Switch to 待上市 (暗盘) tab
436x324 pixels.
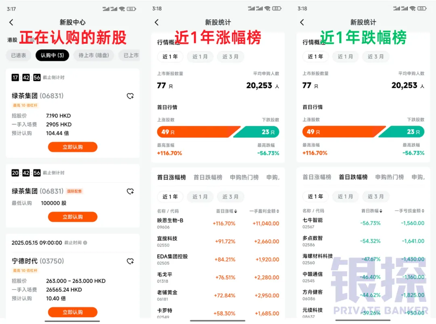tap(94, 55)
